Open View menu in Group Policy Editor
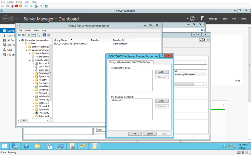Image resolution: width=251 pixels, height=155 pixels. (x=36, y=30)
